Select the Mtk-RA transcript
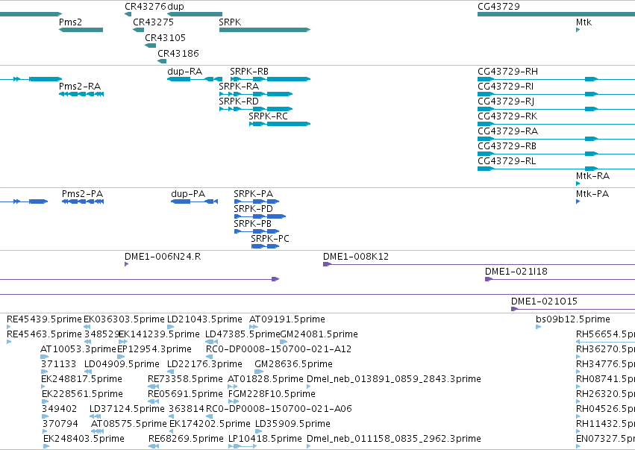Viewport: 635px width, 450px height. tap(578, 184)
